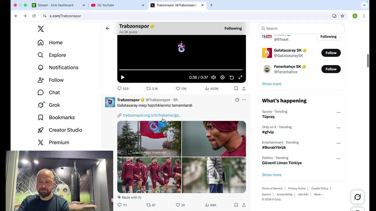Viewport: 376px width, 211px height.
Task: Seek on the video progress bar
Action: tap(182, 70)
